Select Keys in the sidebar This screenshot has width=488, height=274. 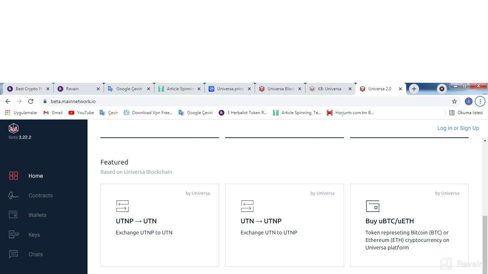point(34,235)
